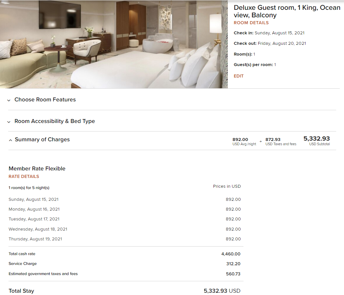Open the RATE DETAILS link
The width and height of the screenshot is (344, 295).
pos(24,176)
